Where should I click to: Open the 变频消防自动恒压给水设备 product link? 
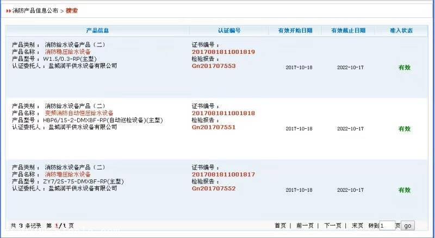pyautogui.click(x=79, y=113)
